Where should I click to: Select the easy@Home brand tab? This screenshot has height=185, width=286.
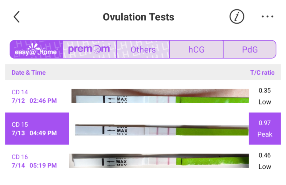[36, 49]
